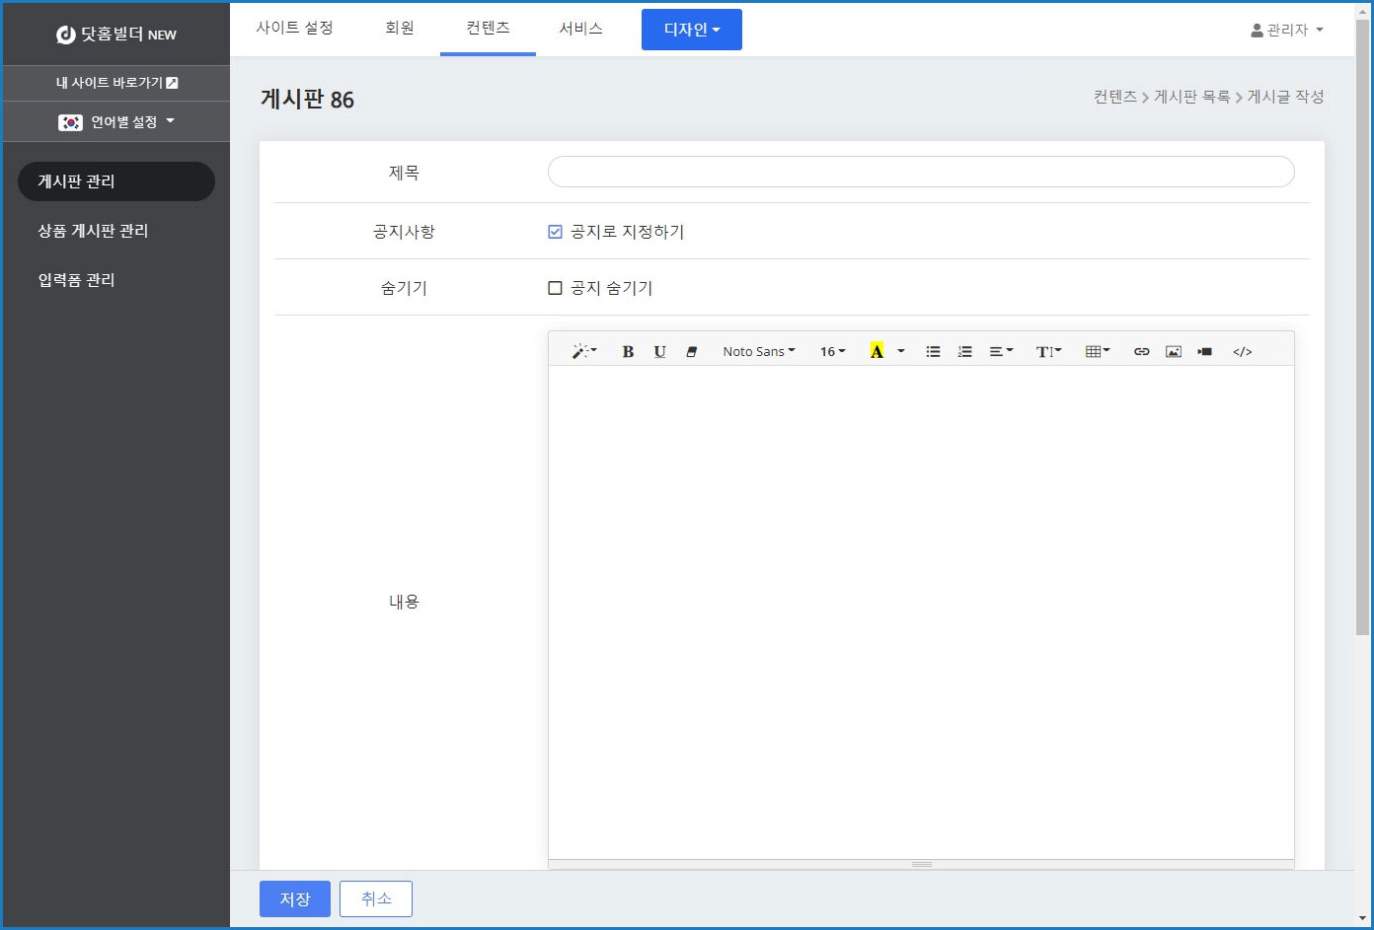This screenshot has height=930, width=1374.
Task: Insert a picture with the image icon
Action: pyautogui.click(x=1173, y=351)
